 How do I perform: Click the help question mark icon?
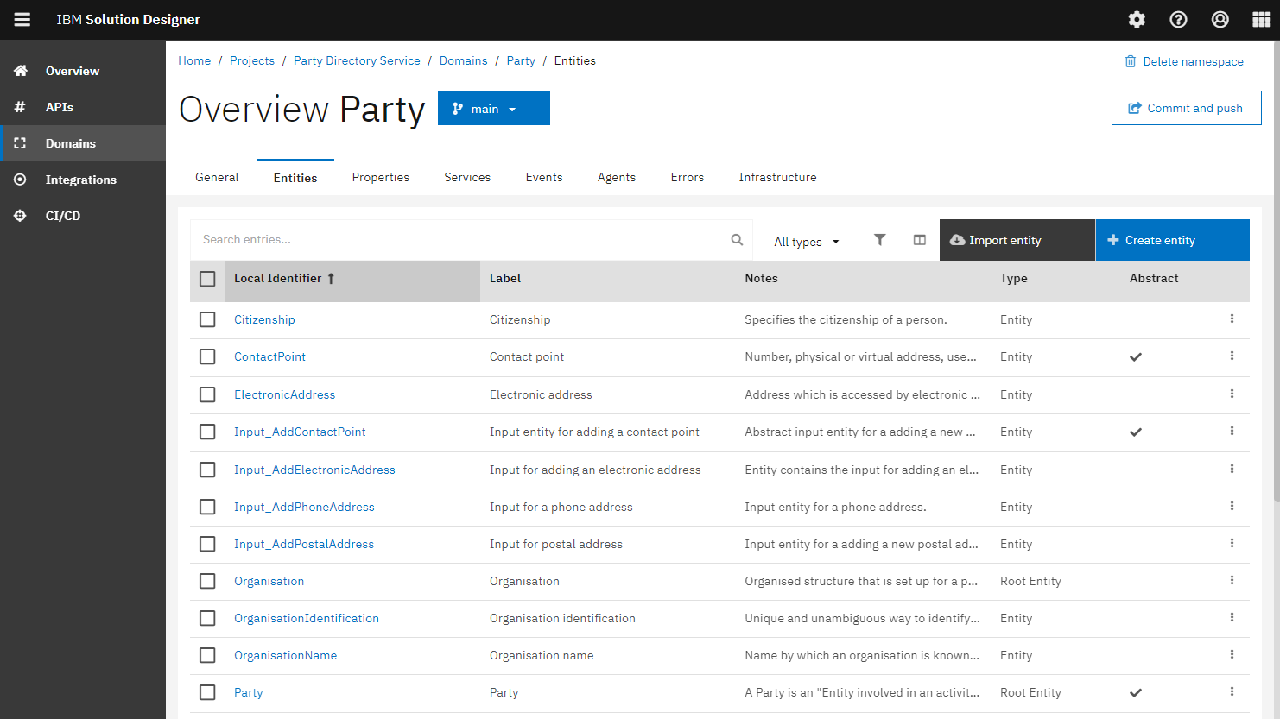[x=1178, y=20]
